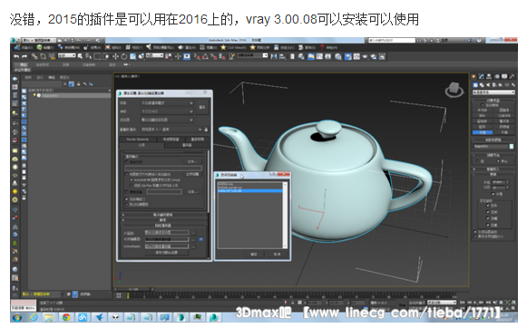This screenshot has height=328, width=527.
Task: Switch to Render Elements tab in Render Setup
Action: (x=138, y=139)
